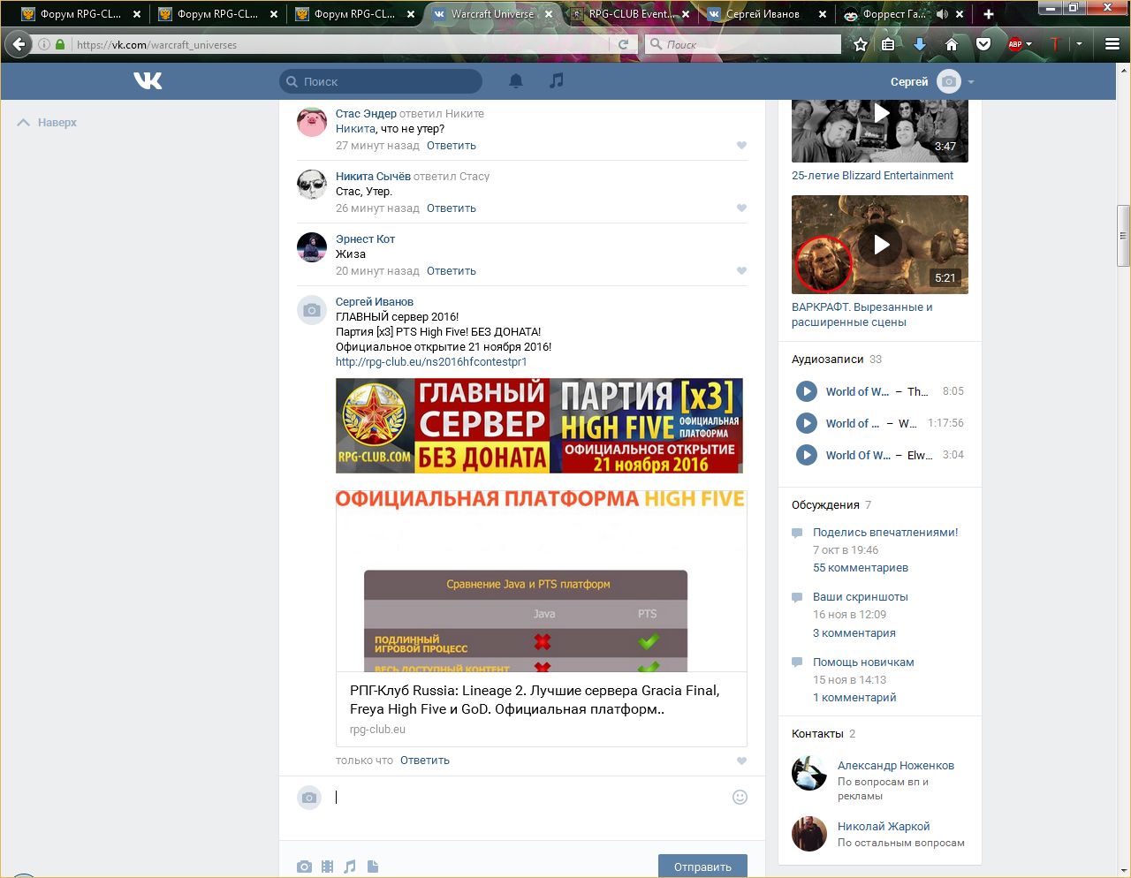The image size is (1131, 878).
Task: Reply to Эрнест Кот's comment
Action: click(452, 271)
